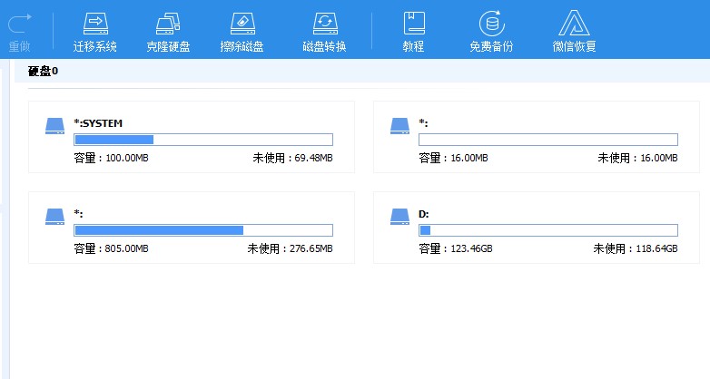The image size is (710, 379).
Task: Open the Disk Convert (磁盘转换) tool
Action: click(x=324, y=23)
